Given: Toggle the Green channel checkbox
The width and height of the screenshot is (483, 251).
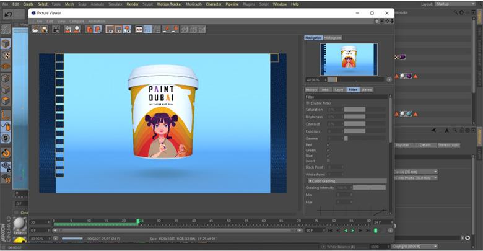Looking at the screenshot, I should point(328,150).
